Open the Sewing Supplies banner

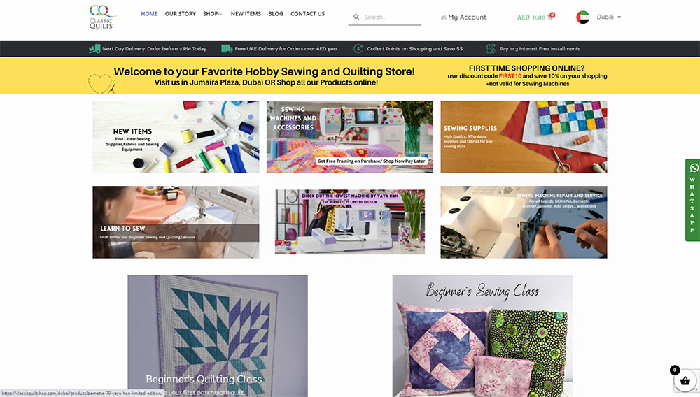[x=524, y=137]
